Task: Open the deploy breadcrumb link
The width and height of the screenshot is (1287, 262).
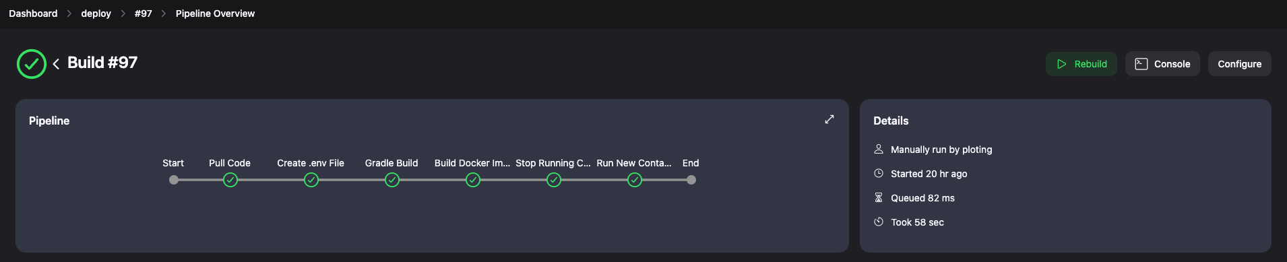Action: pyautogui.click(x=96, y=13)
